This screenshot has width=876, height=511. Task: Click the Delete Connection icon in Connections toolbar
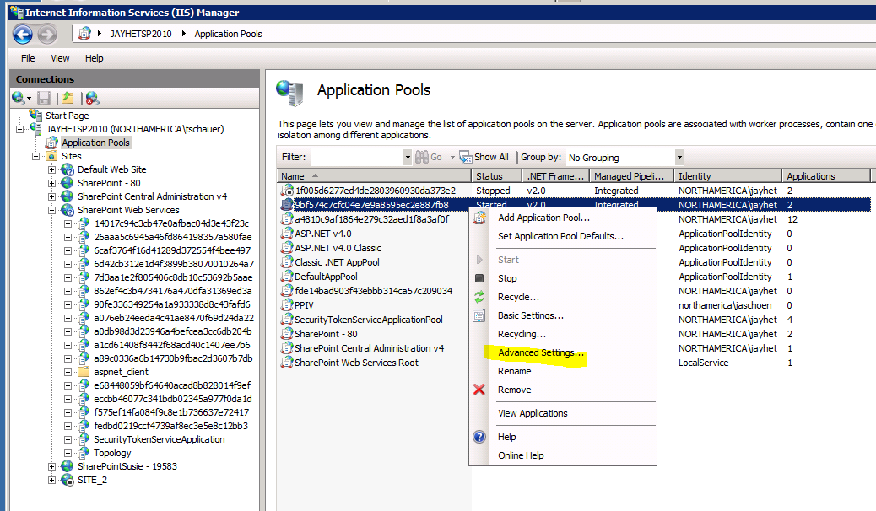coord(92,99)
